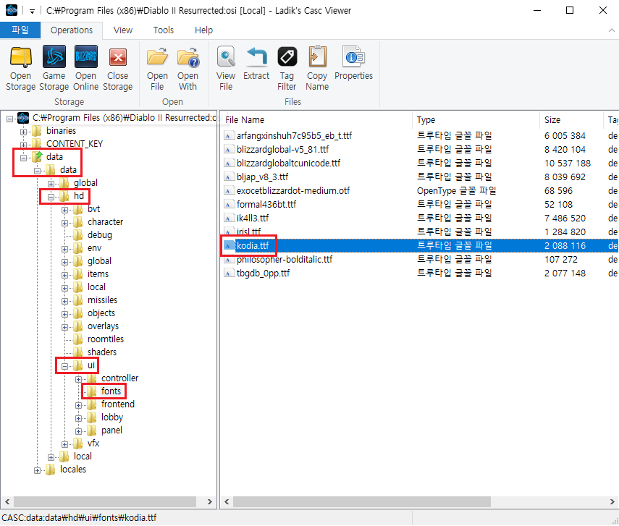
Task: Open the 파일 tab
Action: (x=20, y=30)
